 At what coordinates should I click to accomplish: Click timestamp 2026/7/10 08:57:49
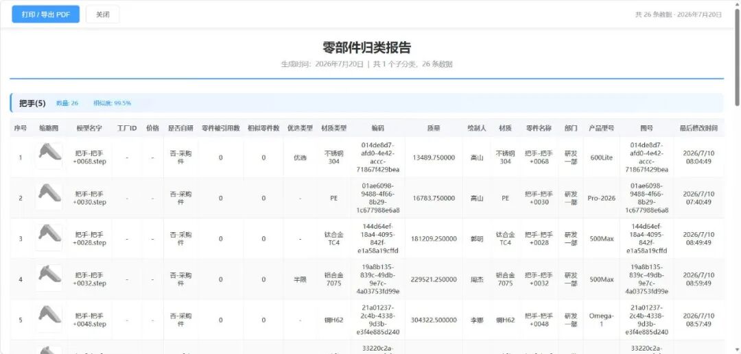pyautogui.click(x=698, y=320)
